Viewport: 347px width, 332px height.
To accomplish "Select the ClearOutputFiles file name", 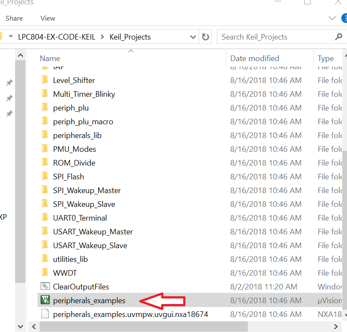I will click(x=81, y=287).
